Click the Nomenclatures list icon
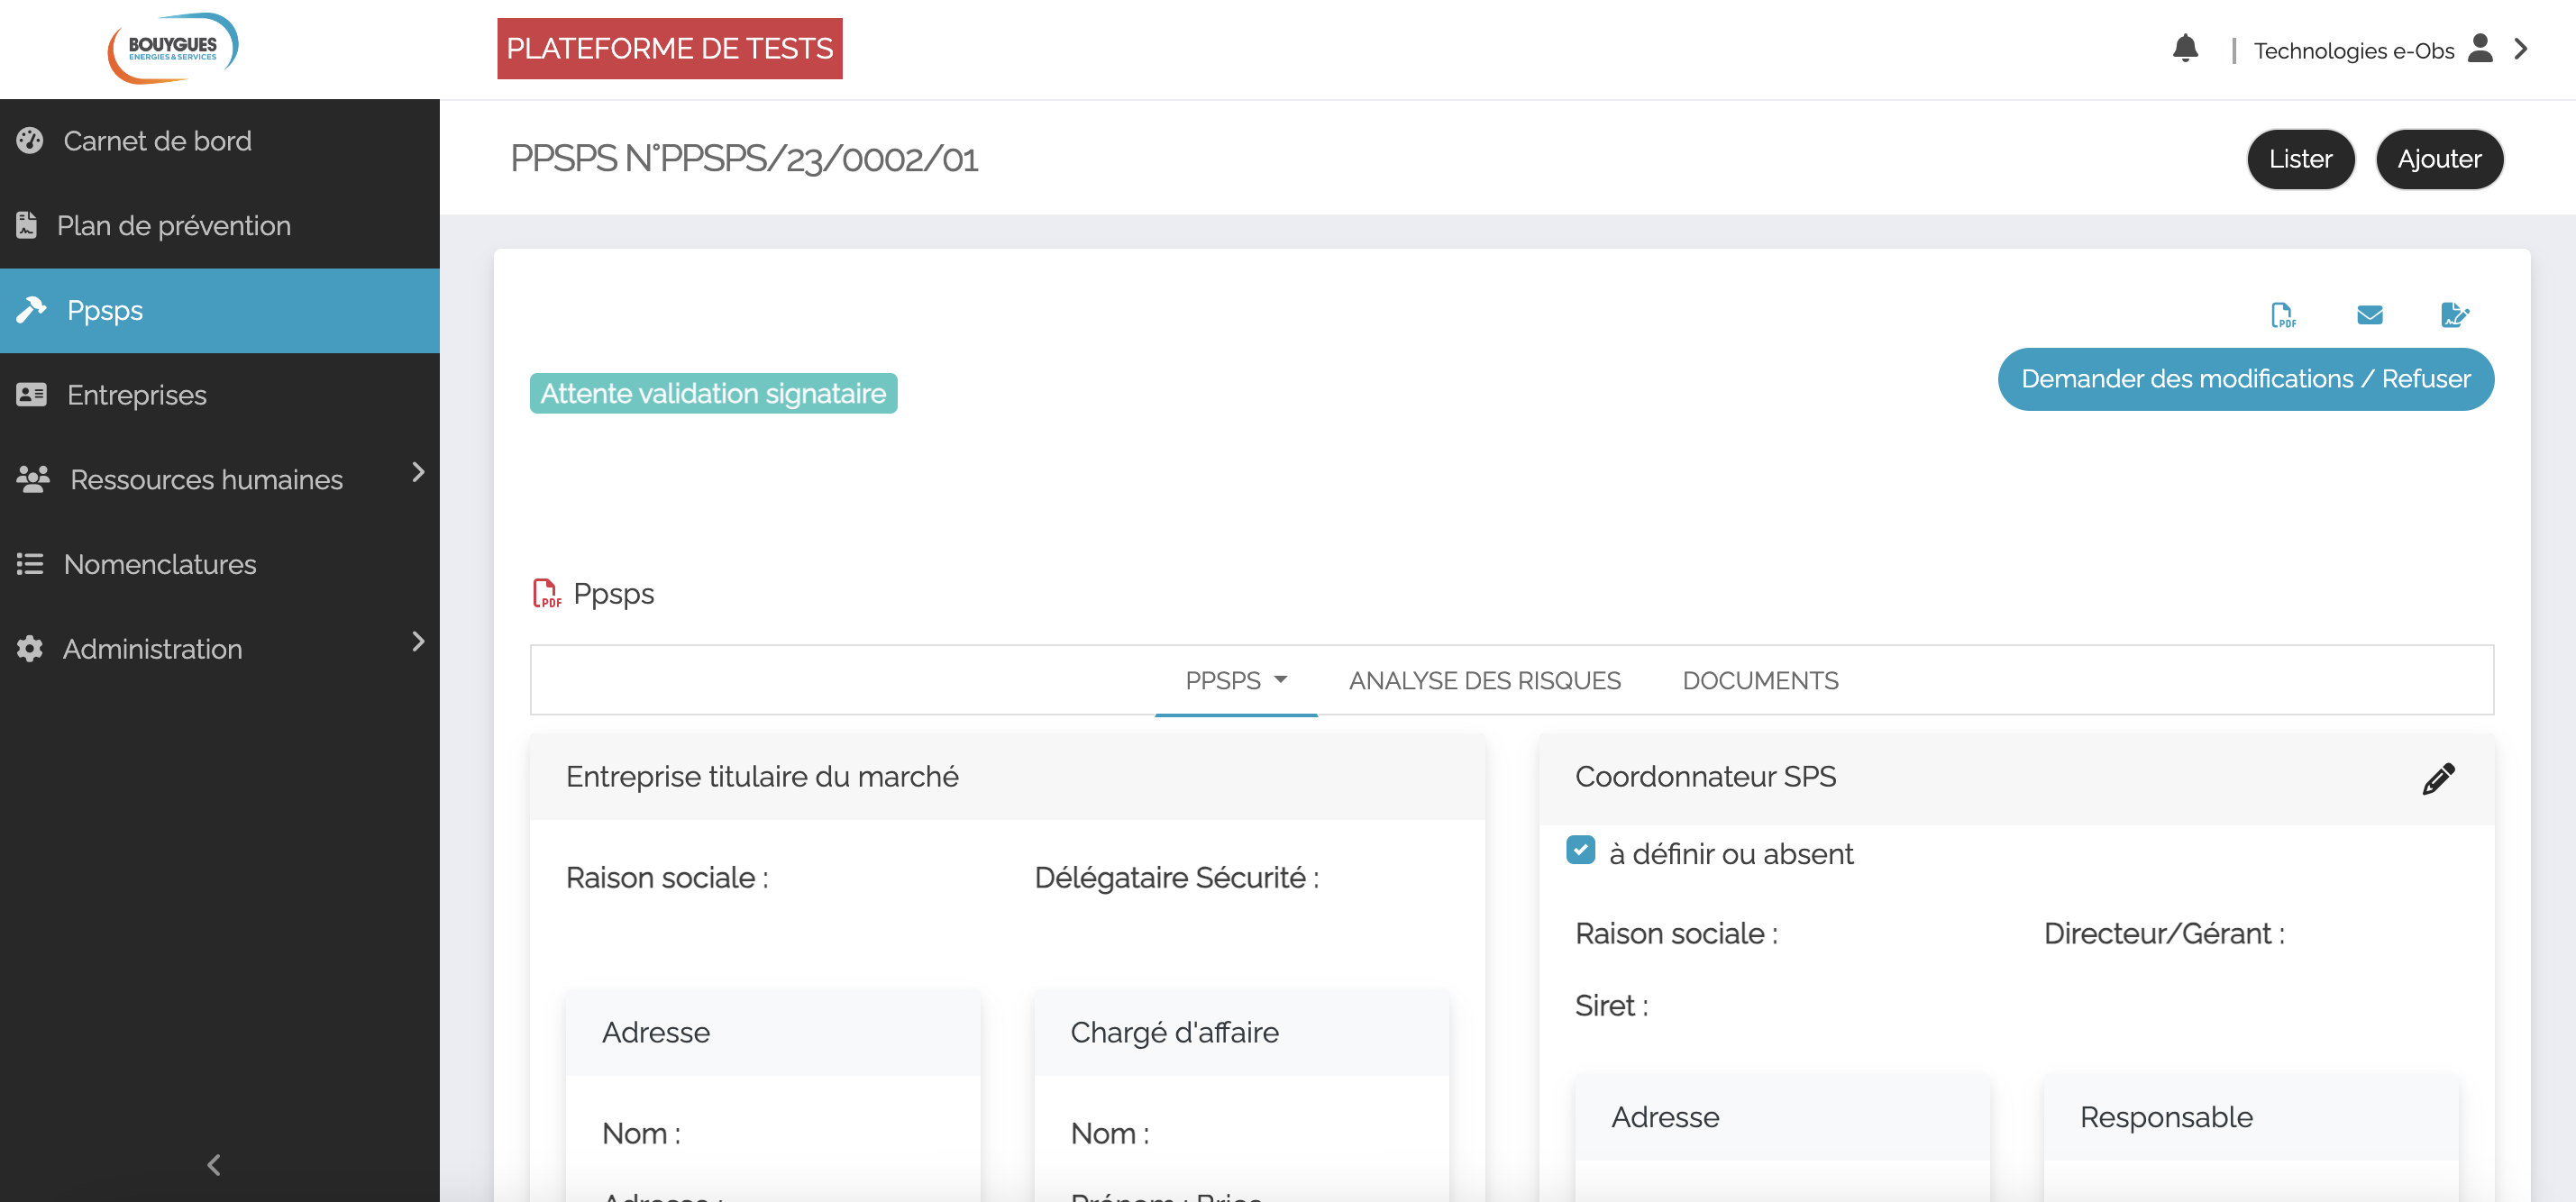Screen dimensions: 2576x1202 30,564
